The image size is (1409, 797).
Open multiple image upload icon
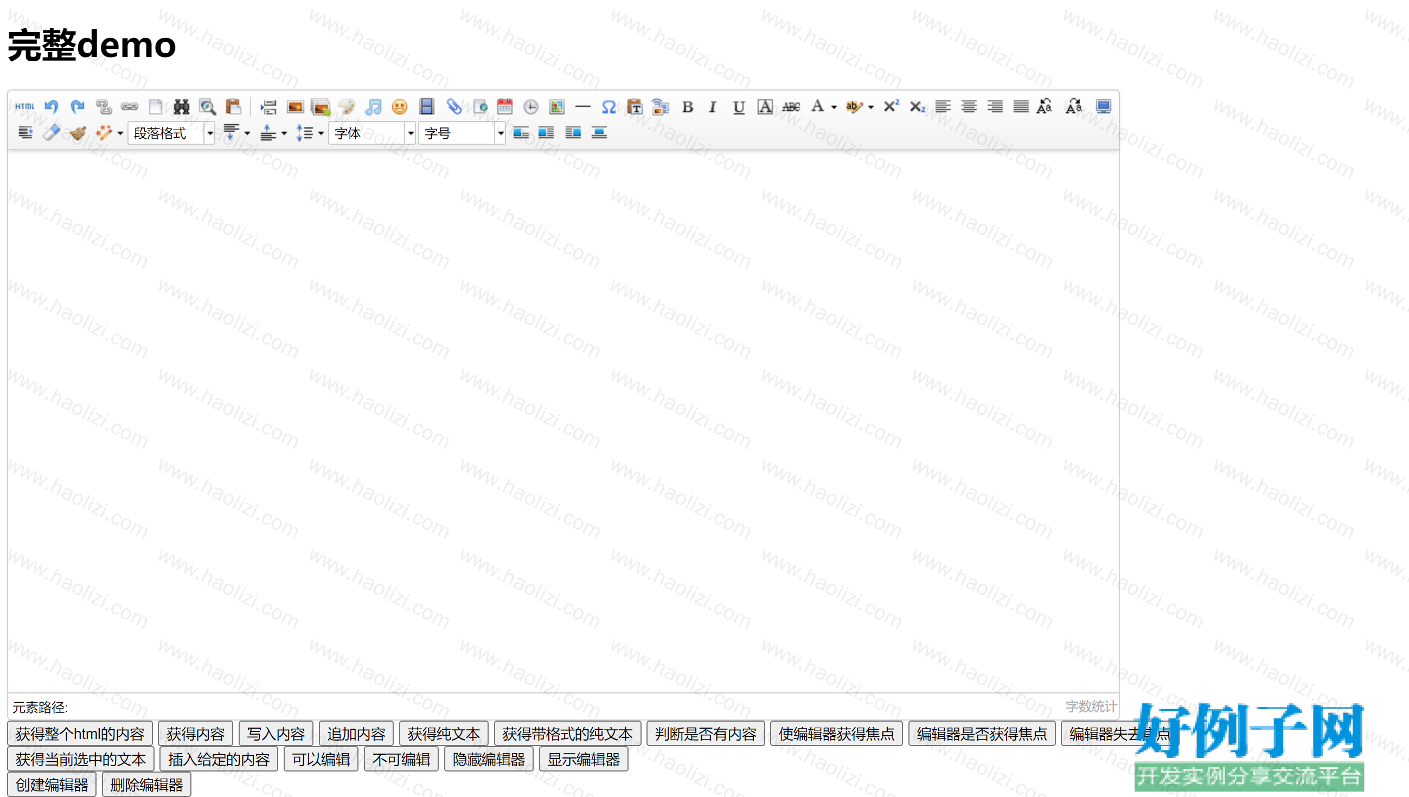(x=321, y=106)
